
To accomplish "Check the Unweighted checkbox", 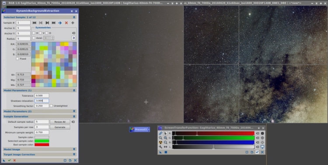I will point(51,106).
